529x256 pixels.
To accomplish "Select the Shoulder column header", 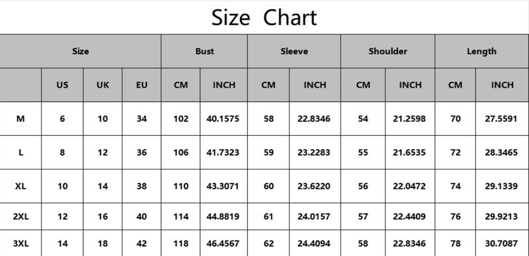I will [388, 51].
